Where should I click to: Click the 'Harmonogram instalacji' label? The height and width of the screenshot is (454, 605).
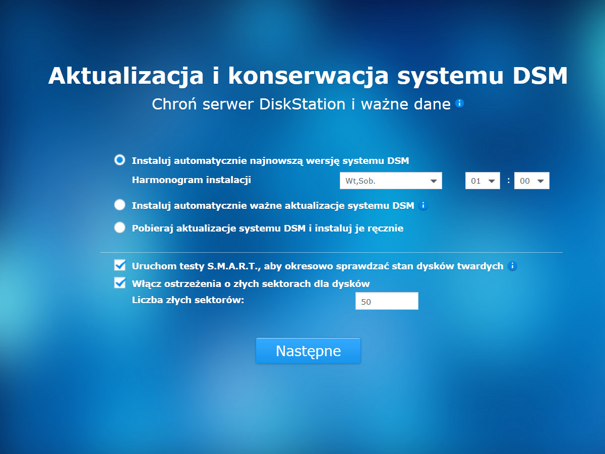click(x=192, y=180)
